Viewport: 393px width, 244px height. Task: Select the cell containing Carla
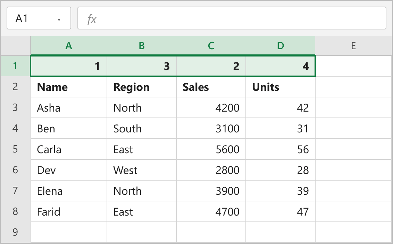pyautogui.click(x=69, y=149)
